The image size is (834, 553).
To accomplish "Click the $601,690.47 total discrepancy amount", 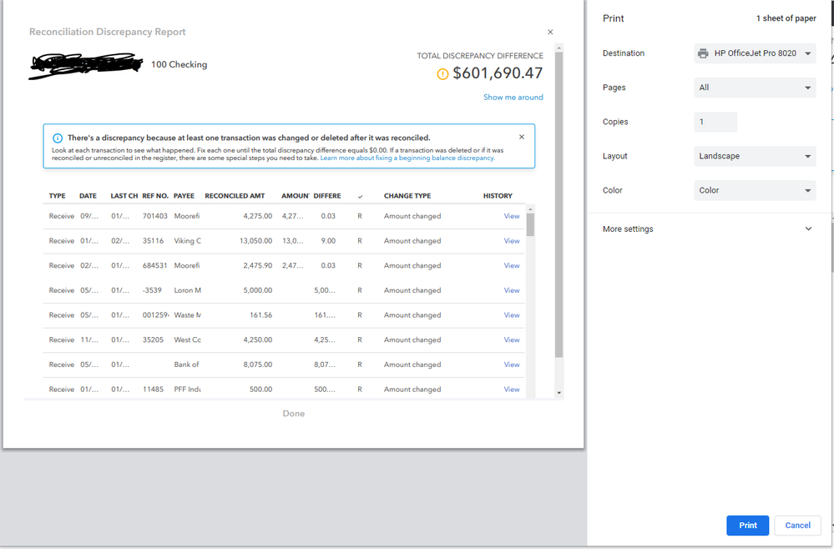I will (498, 73).
